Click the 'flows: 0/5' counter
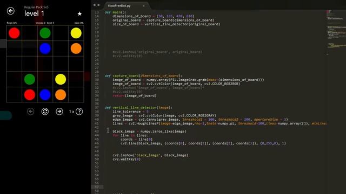This screenshot has width=346, height=194. pyautogui.click(x=12, y=23)
